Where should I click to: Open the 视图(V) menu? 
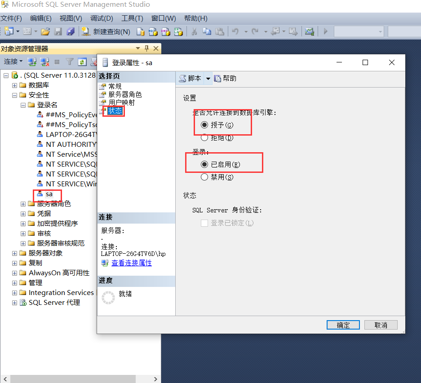tap(71, 18)
